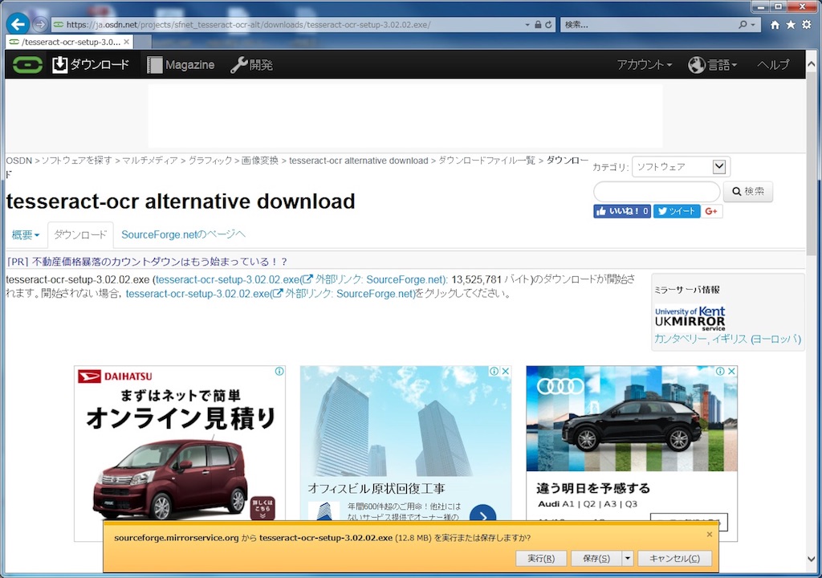Click University of Kent UK Mirror logo
Image resolution: width=822 pixels, height=578 pixels.
[x=690, y=319]
